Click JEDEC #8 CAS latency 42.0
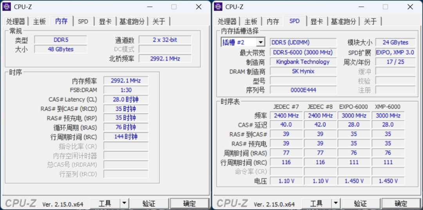The image size is (423, 210). click(x=320, y=125)
